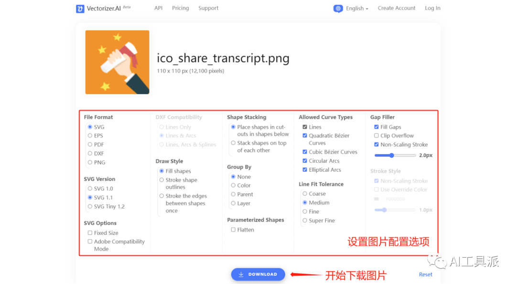Select DXF Lines & Arcs option
Image resolution: width=516 pixels, height=284 pixels.
(161, 136)
